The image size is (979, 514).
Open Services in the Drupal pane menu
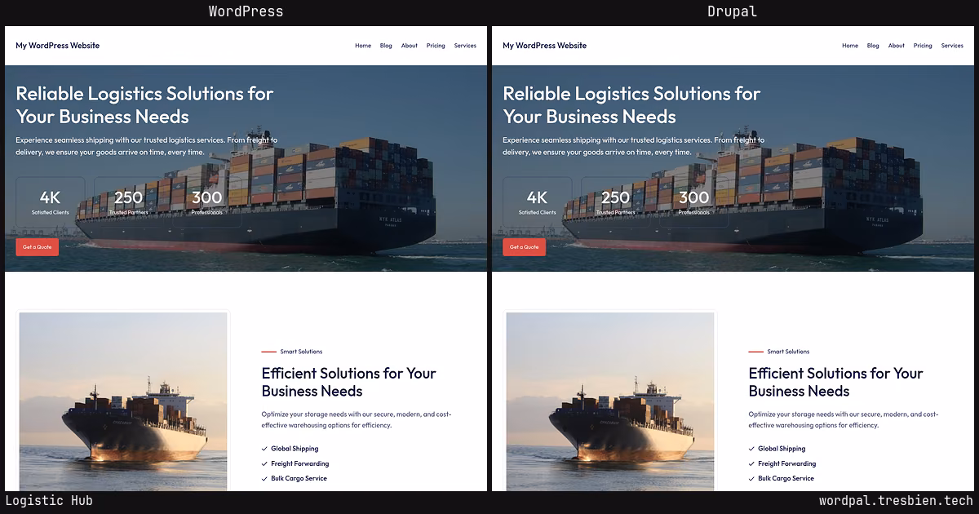click(x=952, y=46)
